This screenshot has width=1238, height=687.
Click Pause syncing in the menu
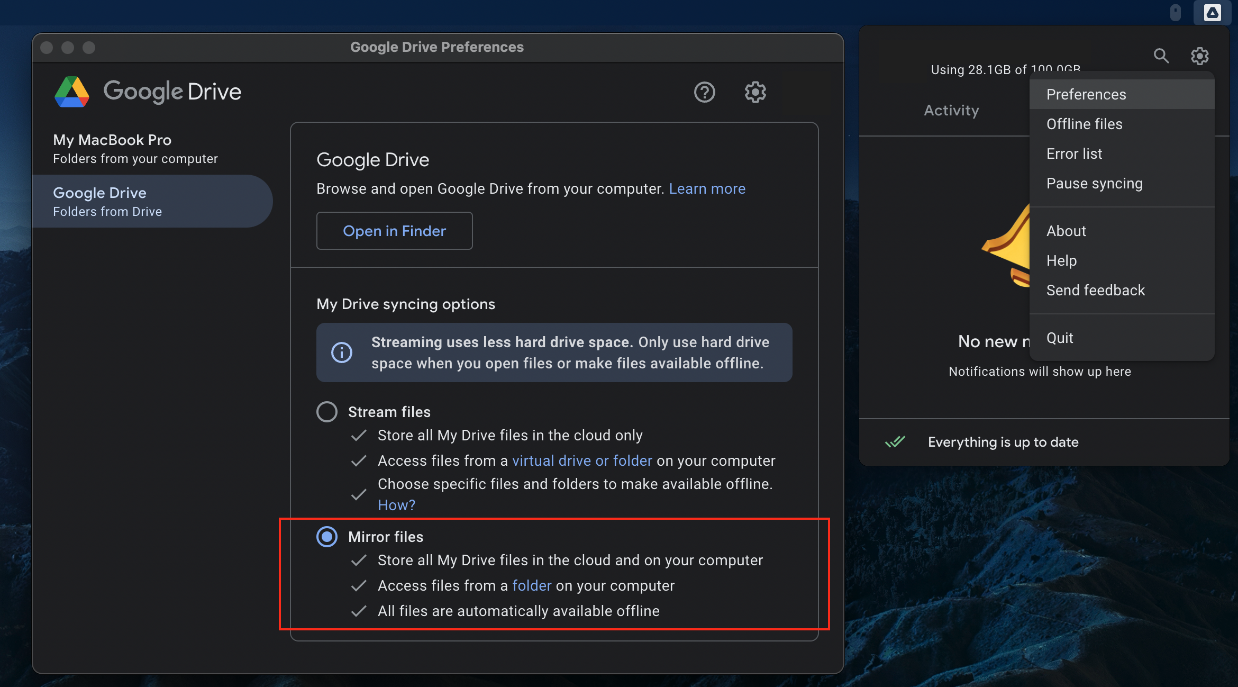[1094, 183]
